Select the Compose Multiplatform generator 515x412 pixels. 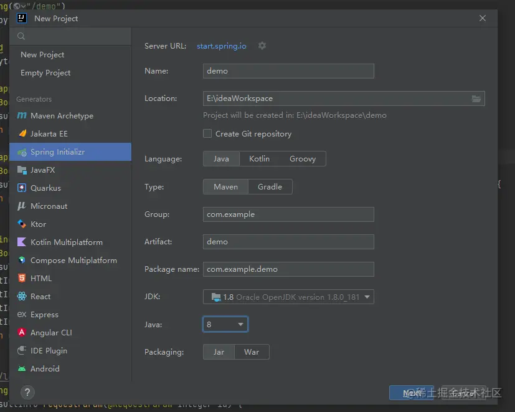(x=70, y=260)
